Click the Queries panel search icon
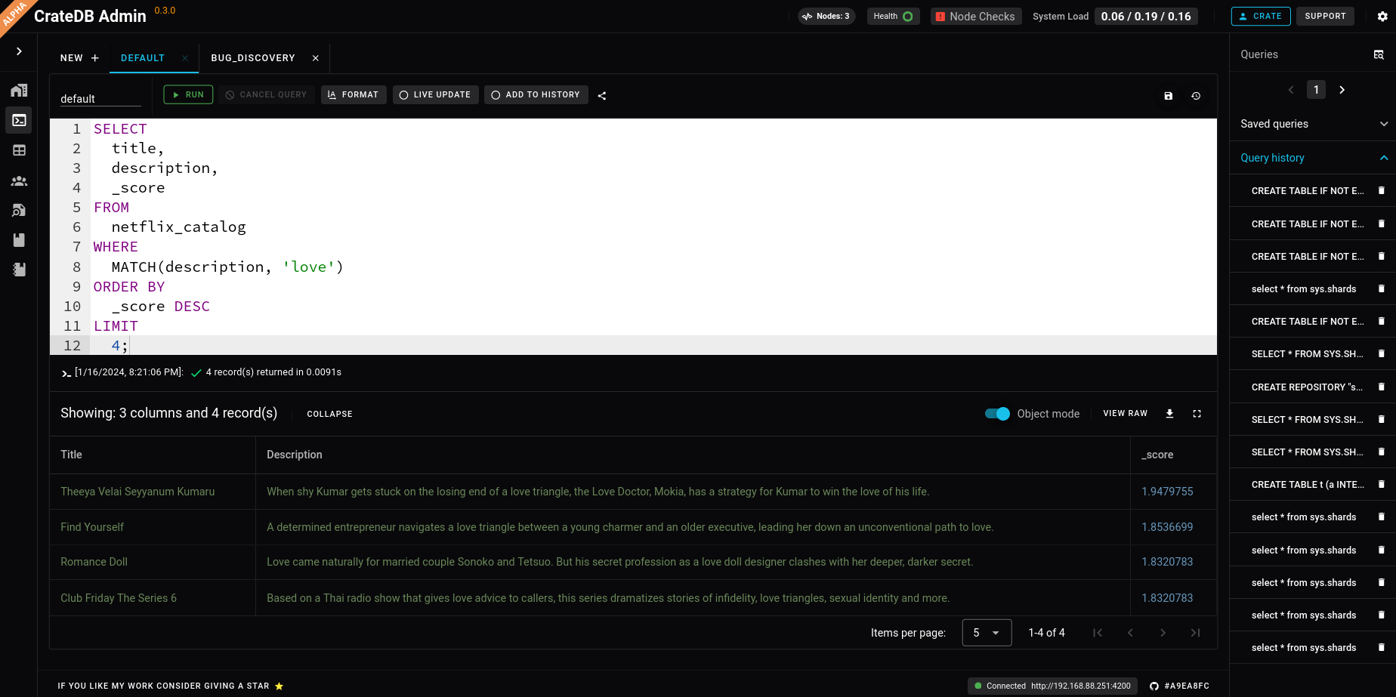Viewport: 1396px width, 697px height. click(x=1379, y=54)
